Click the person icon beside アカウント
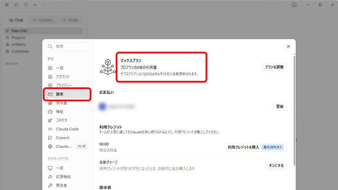The width and height of the screenshot is (338, 190). click(x=50, y=77)
